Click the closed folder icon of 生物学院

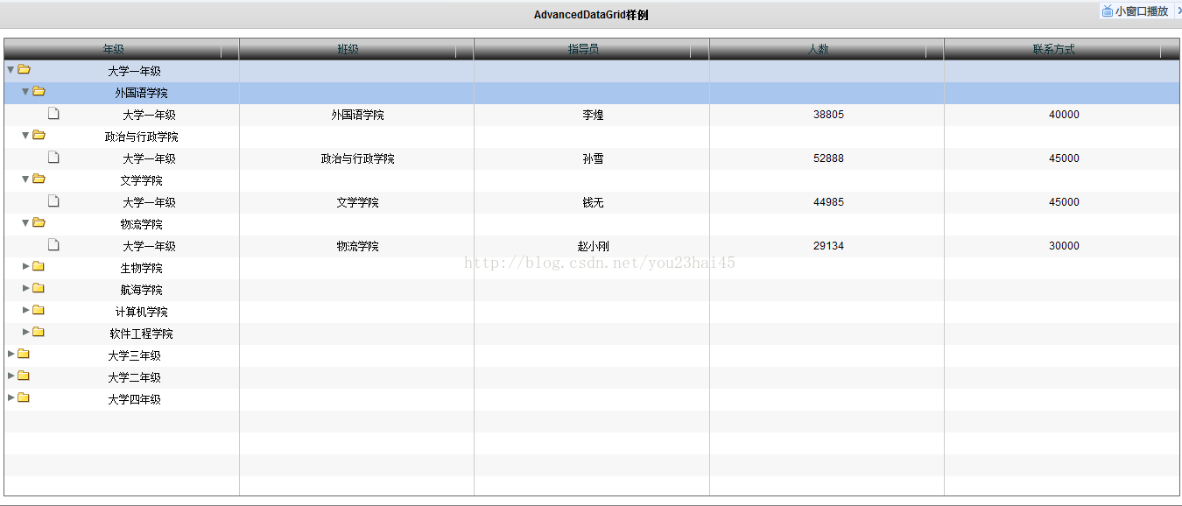click(x=39, y=266)
